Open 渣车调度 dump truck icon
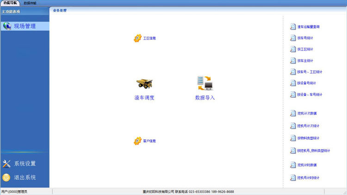The image size is (347, 195). (144, 83)
